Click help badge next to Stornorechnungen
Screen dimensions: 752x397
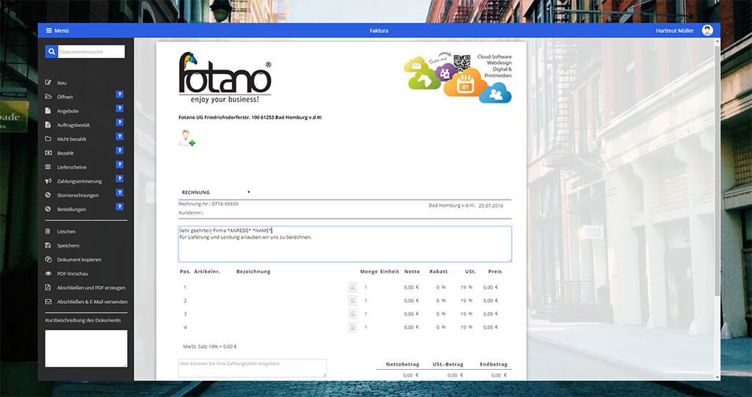(120, 193)
